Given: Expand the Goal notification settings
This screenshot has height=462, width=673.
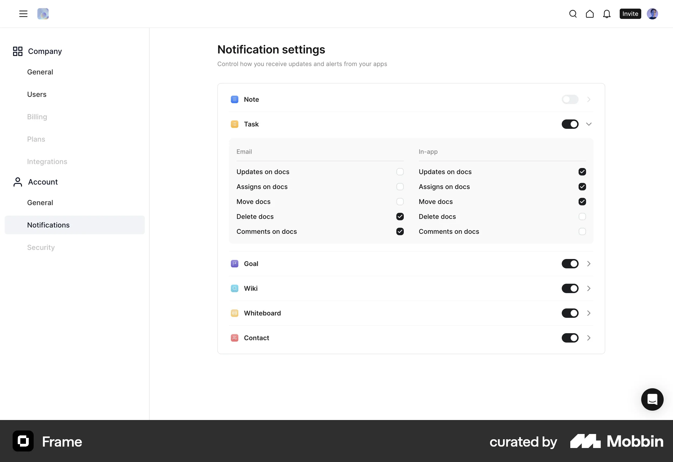Looking at the screenshot, I should pyautogui.click(x=589, y=264).
